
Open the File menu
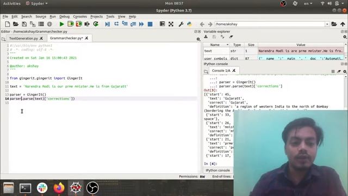click(x=5, y=16)
